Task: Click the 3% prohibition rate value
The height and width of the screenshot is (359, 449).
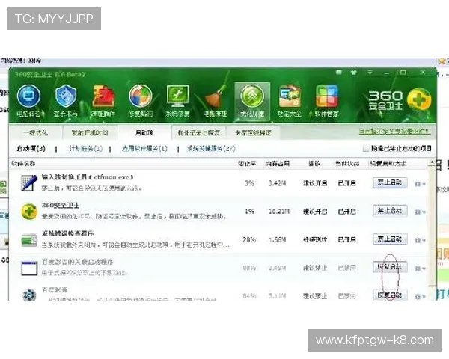Action: click(249, 183)
